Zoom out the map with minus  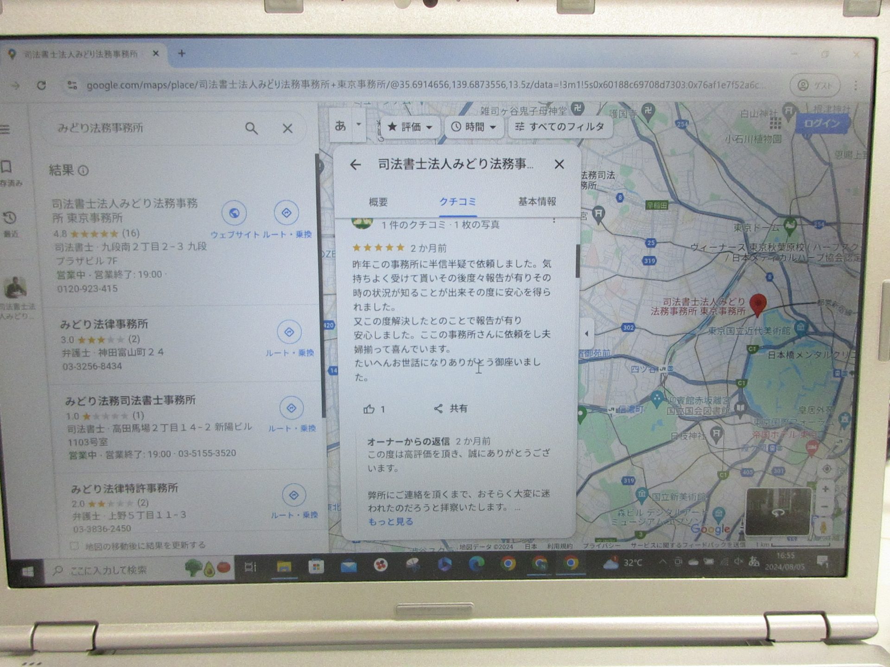pyautogui.click(x=825, y=506)
